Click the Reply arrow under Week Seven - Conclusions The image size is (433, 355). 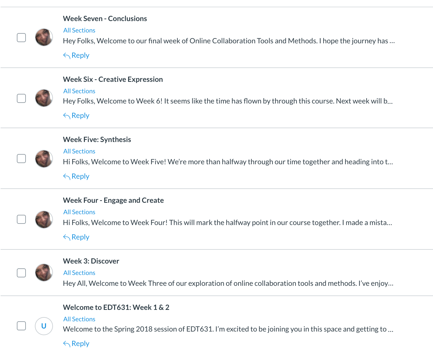point(66,55)
